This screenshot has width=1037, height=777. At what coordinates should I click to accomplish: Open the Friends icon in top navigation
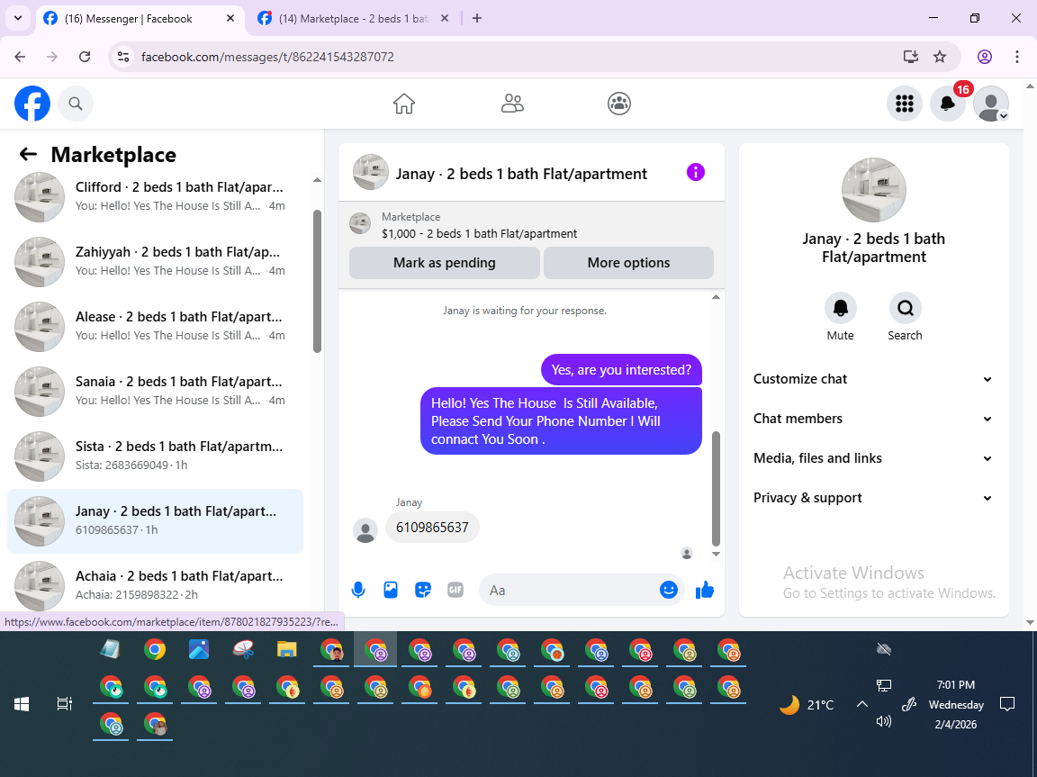point(512,104)
